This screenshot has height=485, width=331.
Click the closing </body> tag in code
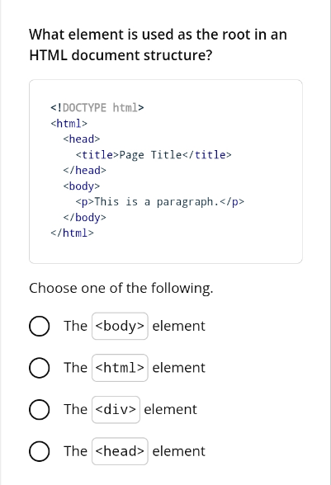click(x=85, y=218)
